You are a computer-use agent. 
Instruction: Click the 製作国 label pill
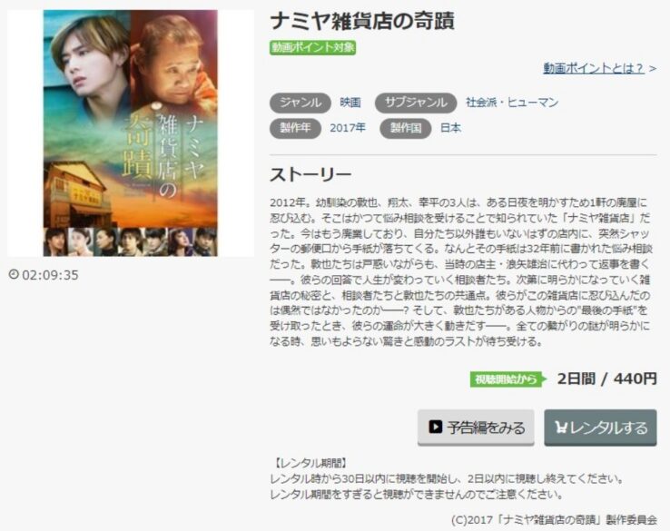coord(406,128)
